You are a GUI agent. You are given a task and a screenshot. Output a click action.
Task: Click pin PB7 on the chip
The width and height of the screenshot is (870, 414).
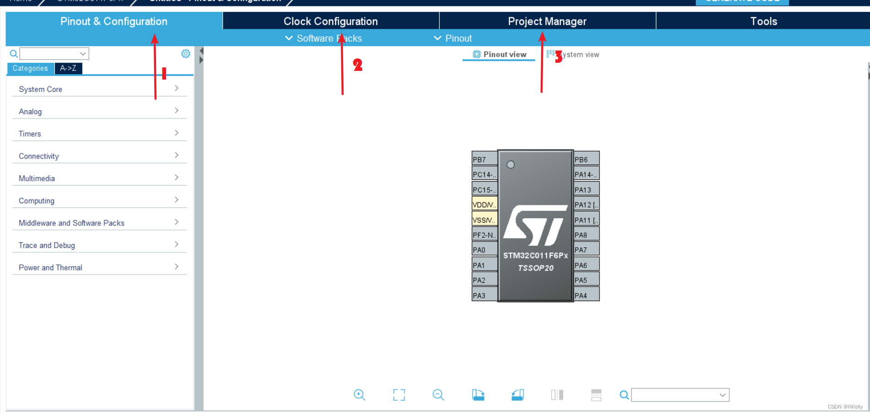click(x=484, y=159)
